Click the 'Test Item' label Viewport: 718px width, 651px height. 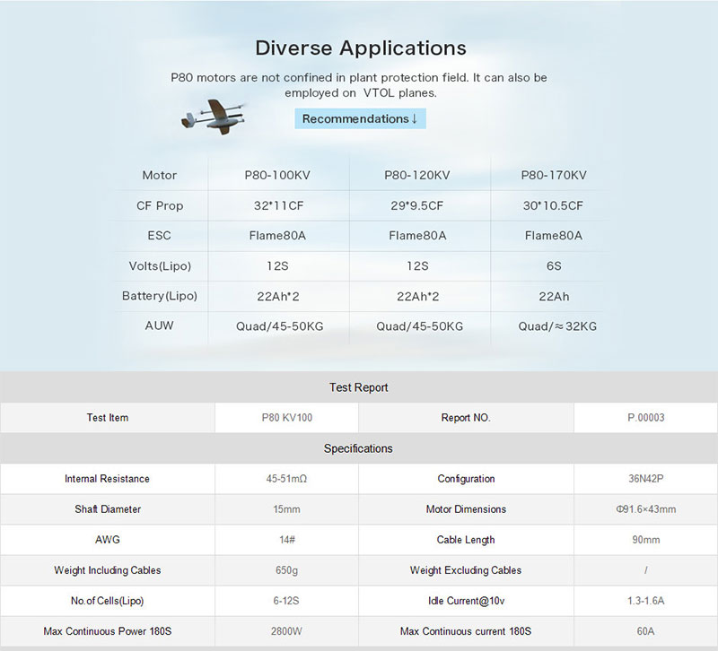pos(108,418)
